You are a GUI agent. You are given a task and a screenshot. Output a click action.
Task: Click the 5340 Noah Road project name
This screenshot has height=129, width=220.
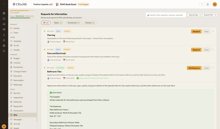tap(68, 4)
